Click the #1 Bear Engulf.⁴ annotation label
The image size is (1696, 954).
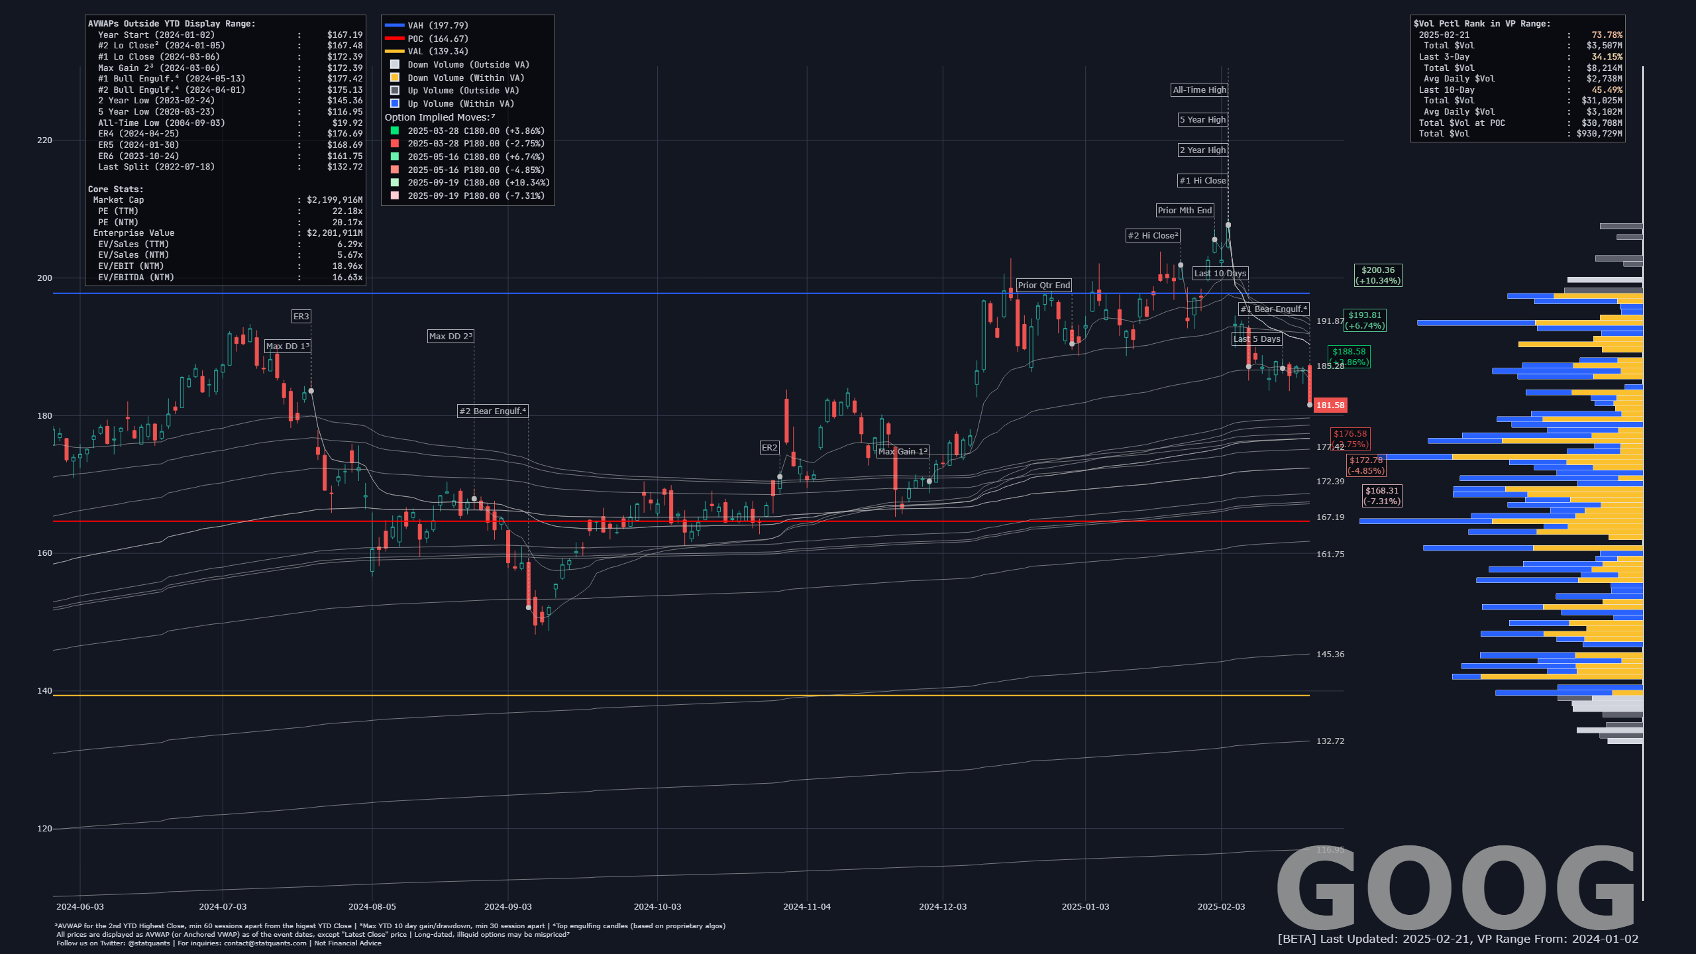click(x=1274, y=309)
